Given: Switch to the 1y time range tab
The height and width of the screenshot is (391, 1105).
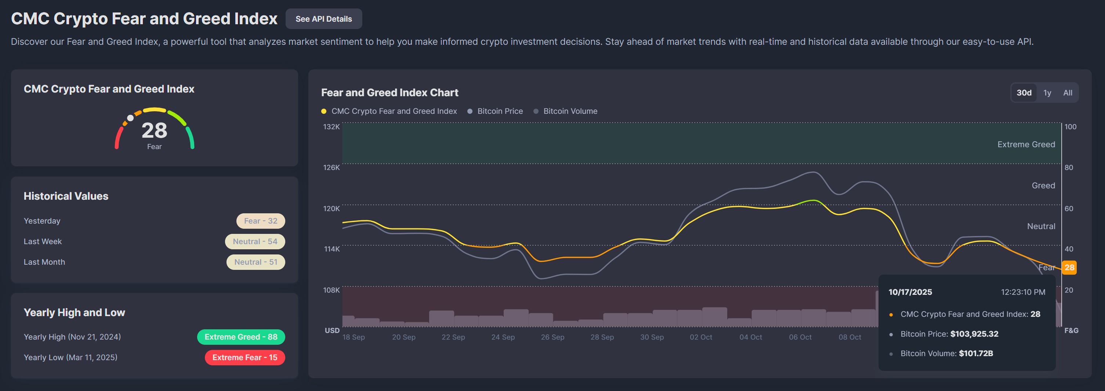Looking at the screenshot, I should [1047, 92].
